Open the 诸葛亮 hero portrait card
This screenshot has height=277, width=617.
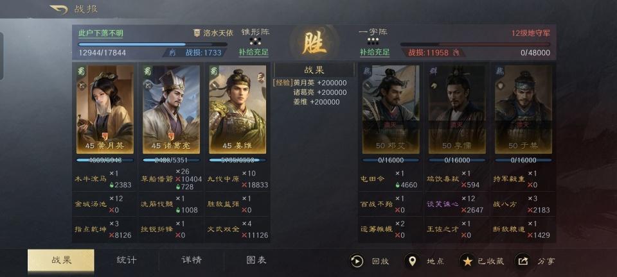171,109
